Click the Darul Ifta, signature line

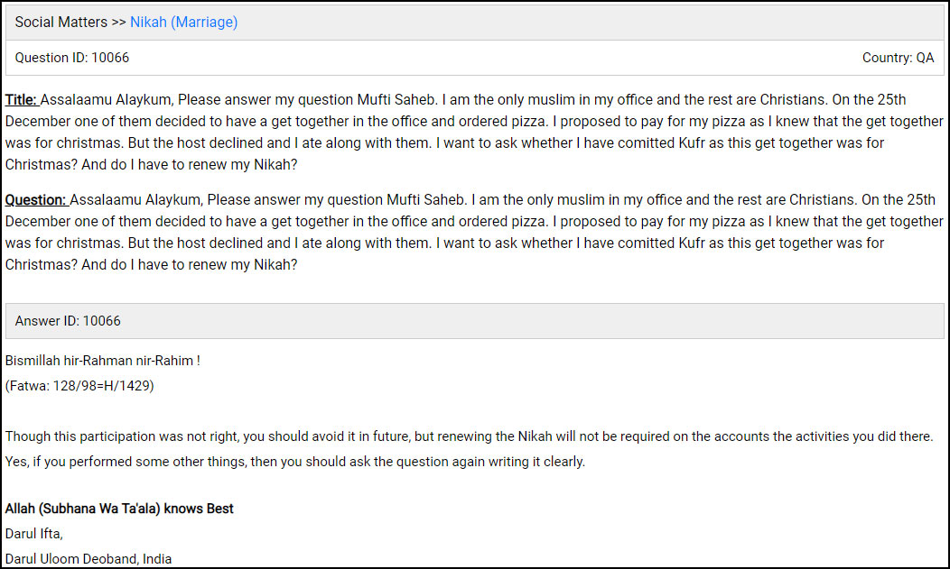(34, 534)
